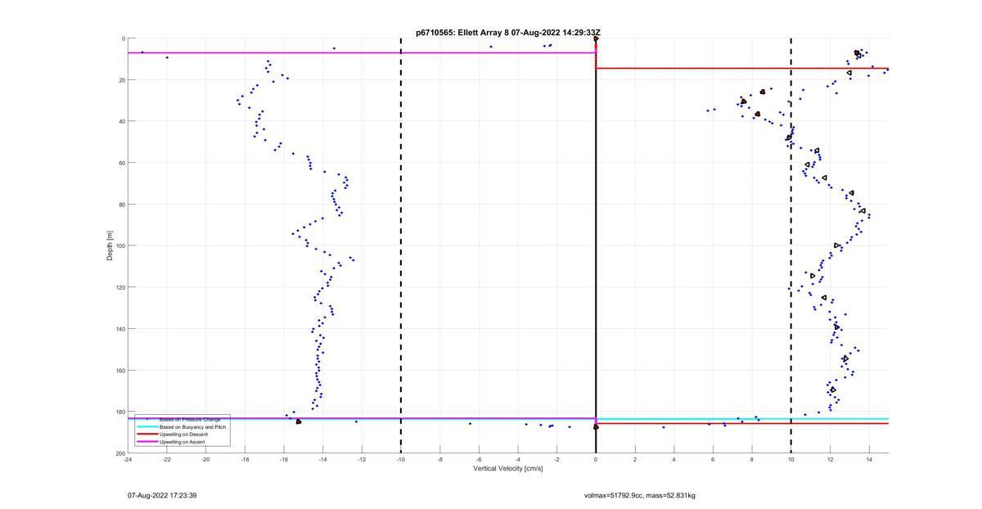Click the depth axis tick label "140"
Screen dimensions: 982x509
click(119, 329)
